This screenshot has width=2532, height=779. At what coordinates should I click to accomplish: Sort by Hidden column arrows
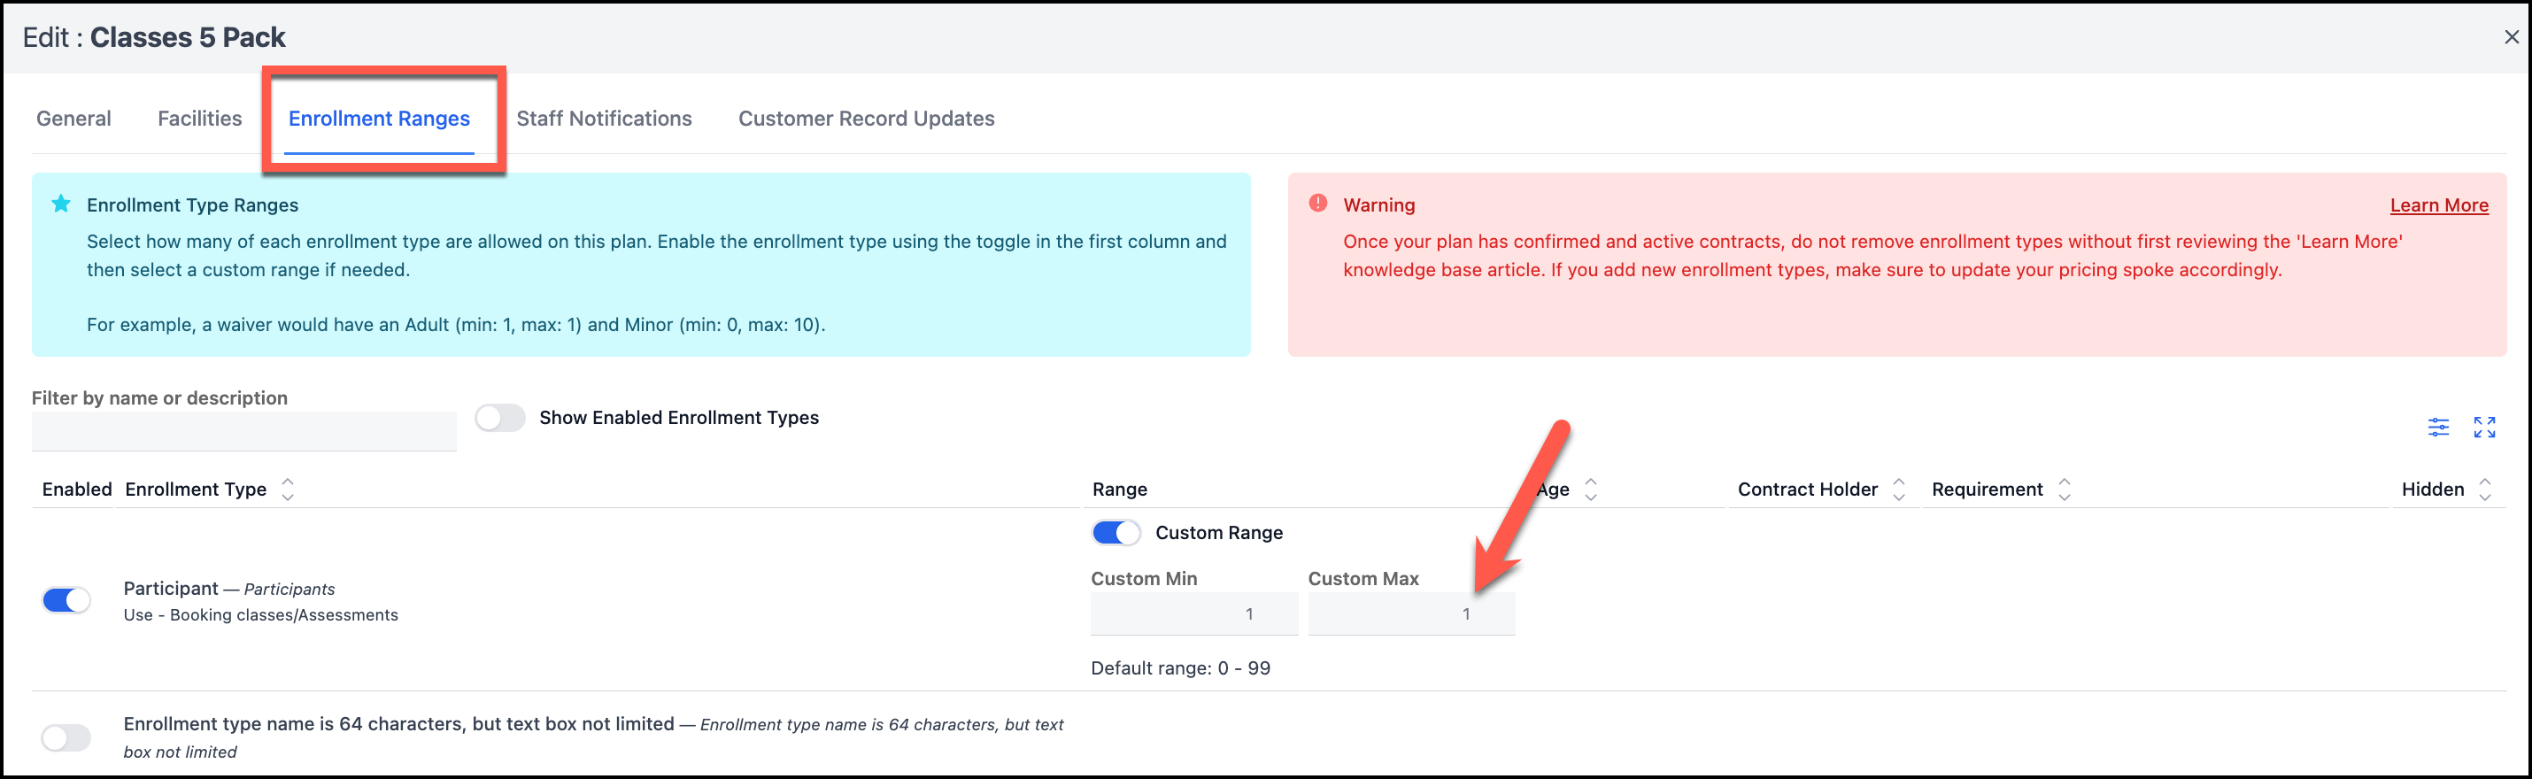pyautogui.click(x=2485, y=490)
